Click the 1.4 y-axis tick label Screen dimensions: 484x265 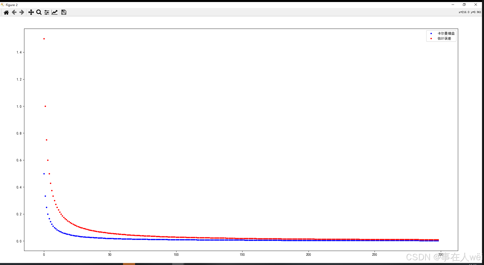coord(19,52)
